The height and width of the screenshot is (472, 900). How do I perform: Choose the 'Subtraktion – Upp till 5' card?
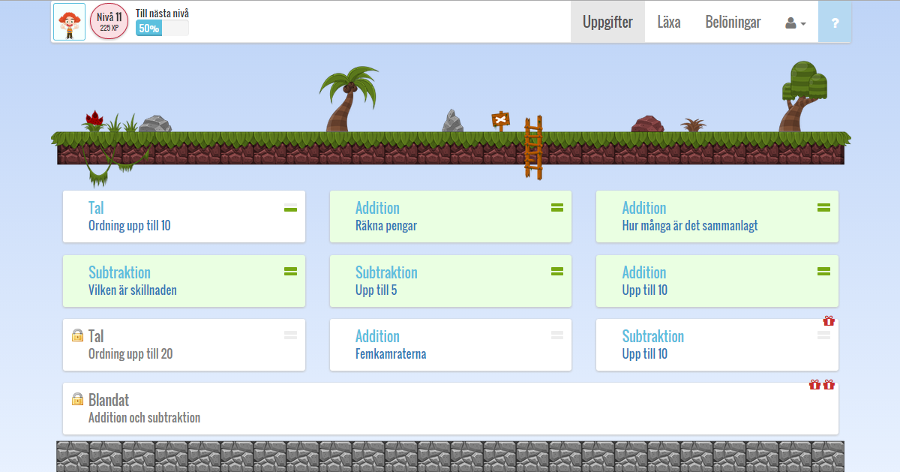click(451, 281)
